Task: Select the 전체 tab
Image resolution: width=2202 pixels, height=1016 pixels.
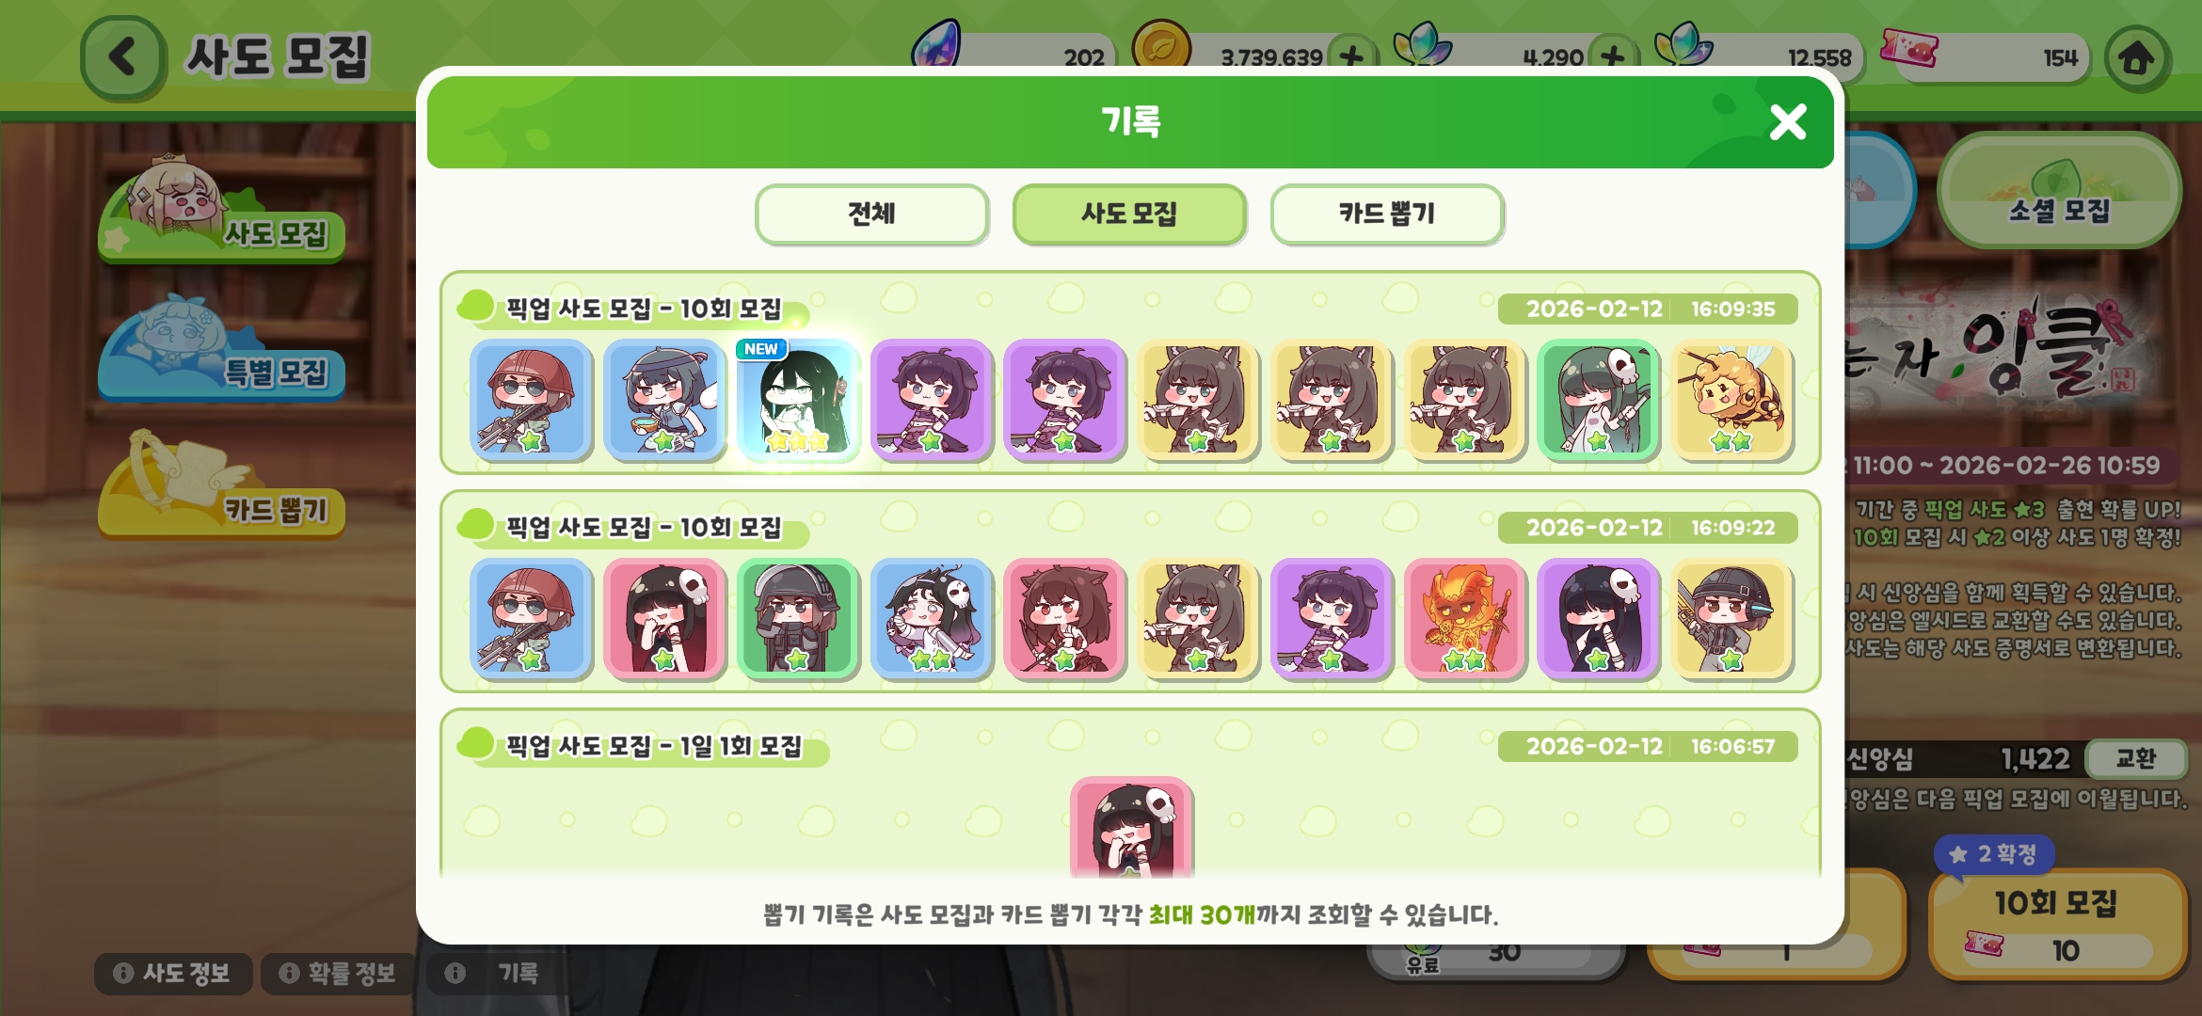Action: pos(871,214)
